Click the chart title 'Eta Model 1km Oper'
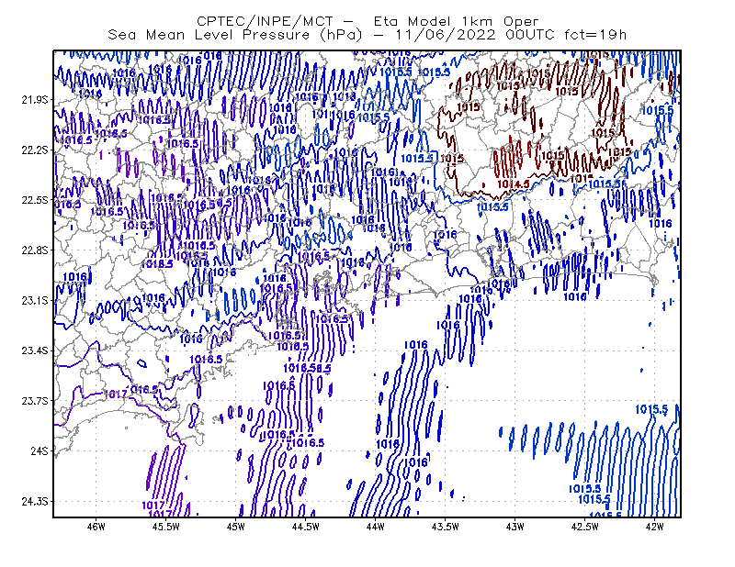The image size is (735, 567). point(456,21)
